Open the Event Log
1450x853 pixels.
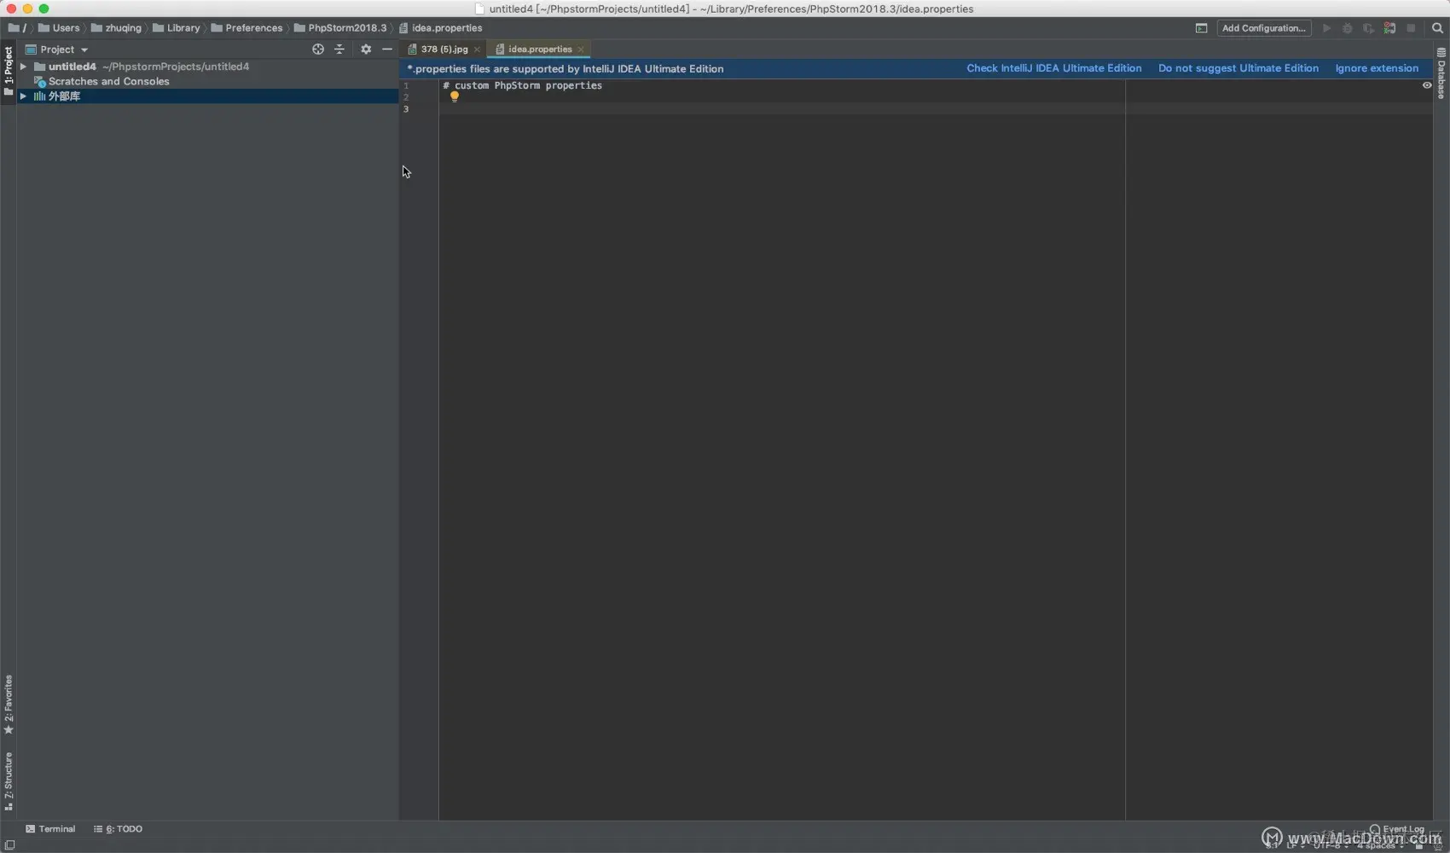tap(1397, 829)
